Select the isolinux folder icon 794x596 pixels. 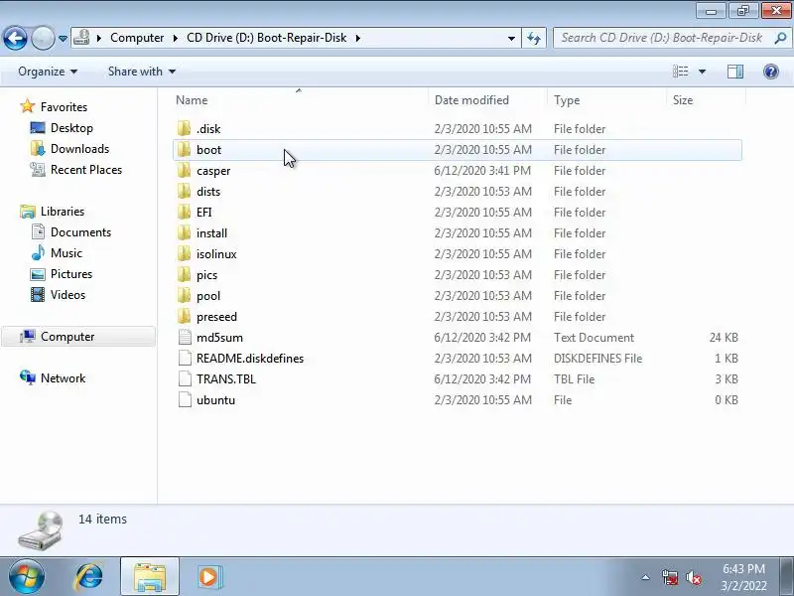pyautogui.click(x=185, y=254)
